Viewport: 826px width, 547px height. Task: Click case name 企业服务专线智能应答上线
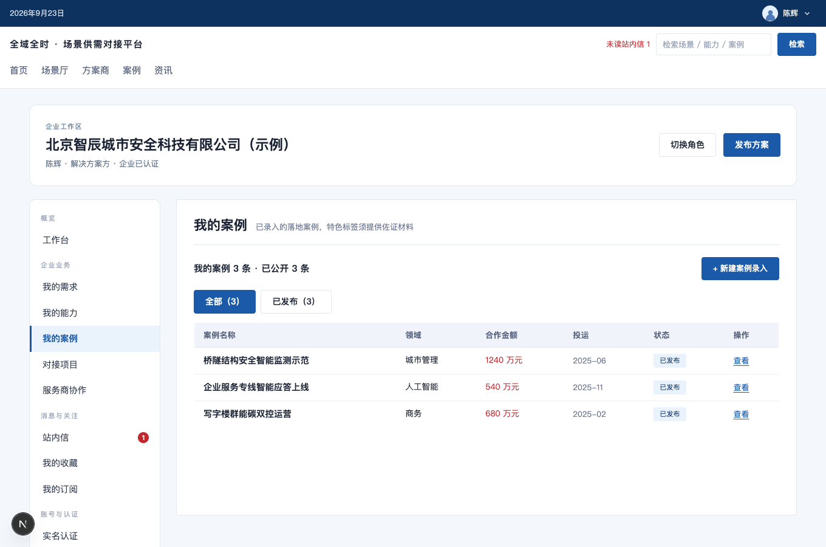coord(256,387)
